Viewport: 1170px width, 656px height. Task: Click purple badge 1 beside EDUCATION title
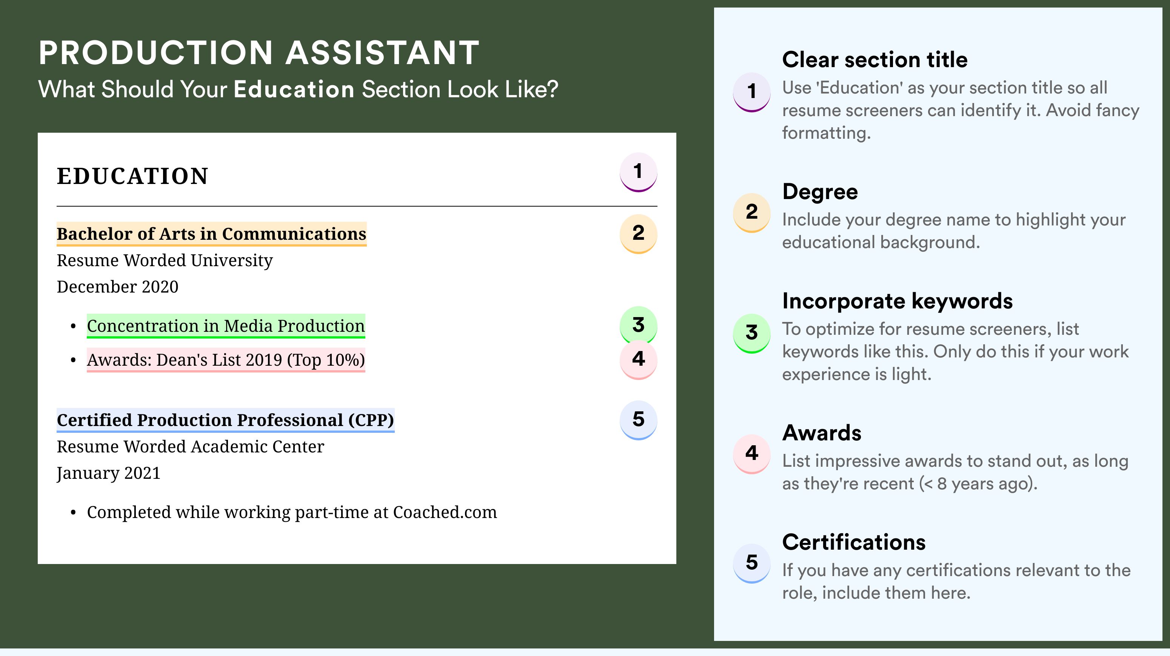638,172
